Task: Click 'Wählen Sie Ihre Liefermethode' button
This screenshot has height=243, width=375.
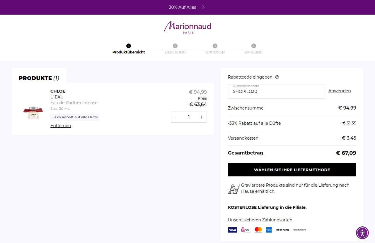Action: pos(292,170)
